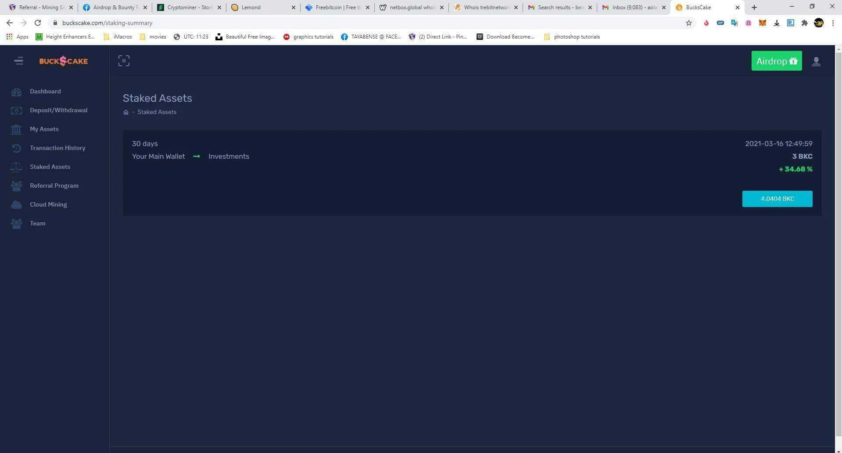Click Staked Assets scales icon
Image resolution: width=842 pixels, height=453 pixels.
(x=16, y=167)
